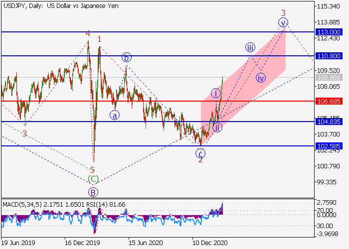Select the 110.800 price level tag
The image size is (349, 249).
(x=329, y=56)
